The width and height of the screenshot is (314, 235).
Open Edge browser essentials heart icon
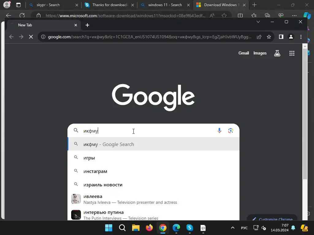coord(281,15)
